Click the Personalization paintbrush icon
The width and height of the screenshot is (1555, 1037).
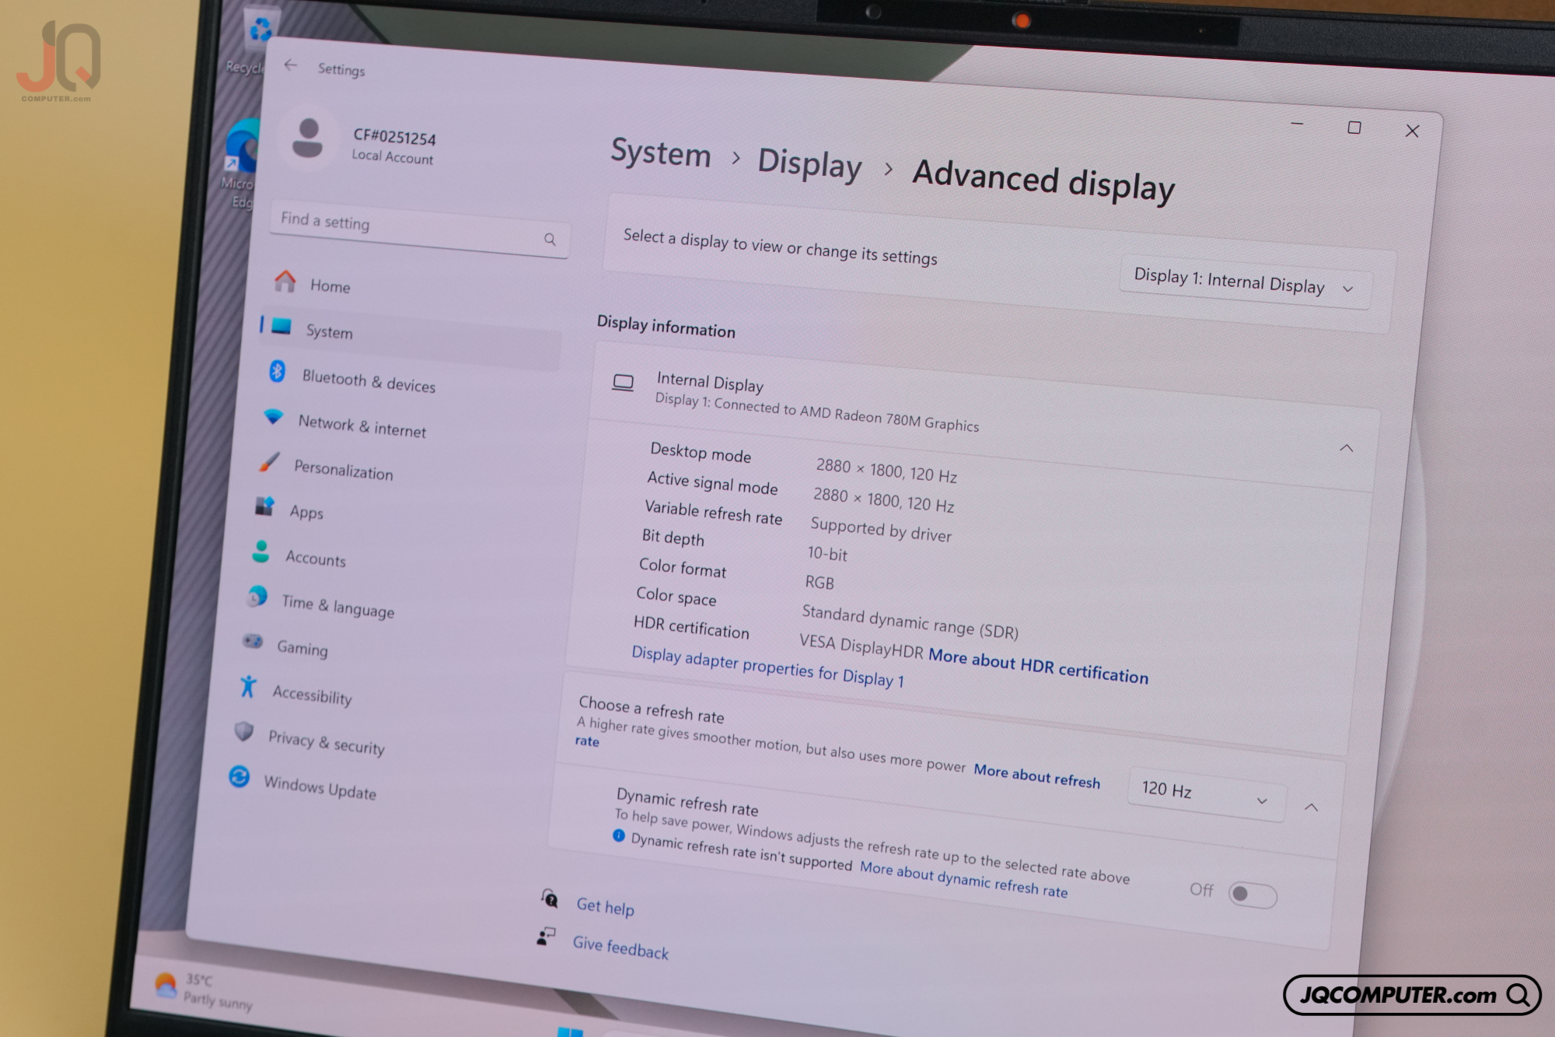click(x=269, y=461)
